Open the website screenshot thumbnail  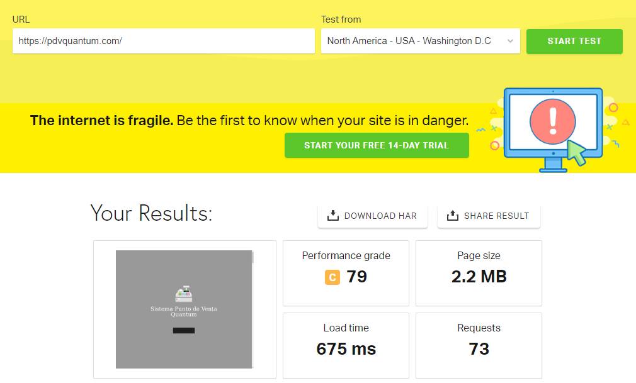[x=185, y=309]
